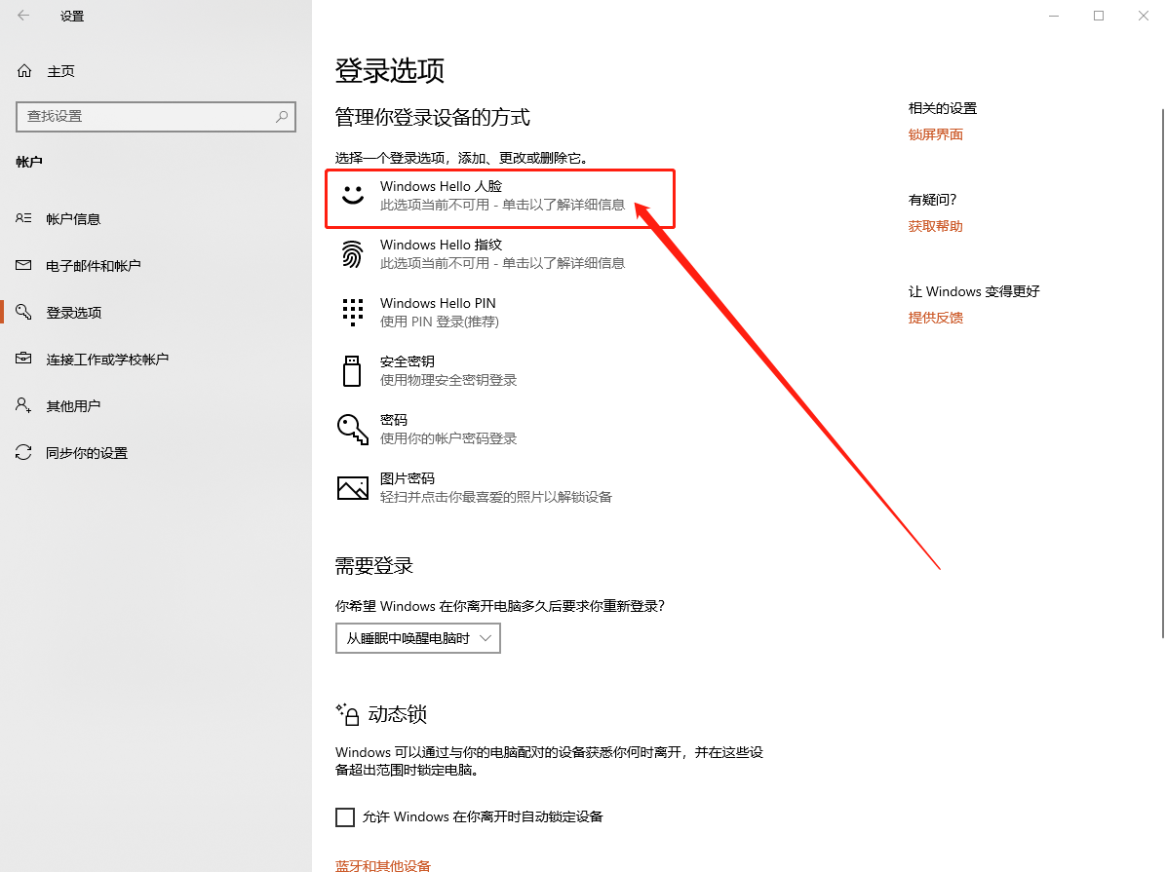This screenshot has width=1166, height=872.
Task: Go back using the arrow button
Action: [23, 16]
